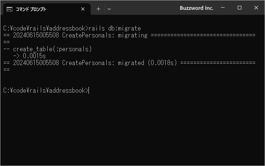
Task: Maximize the terminal window
Action: [x=239, y=8]
